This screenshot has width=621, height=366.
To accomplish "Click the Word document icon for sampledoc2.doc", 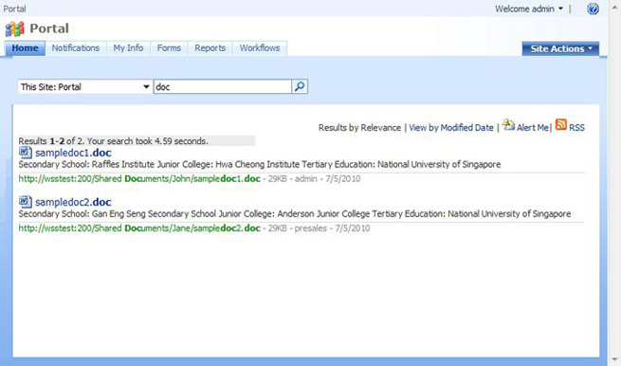I will tap(26, 202).
